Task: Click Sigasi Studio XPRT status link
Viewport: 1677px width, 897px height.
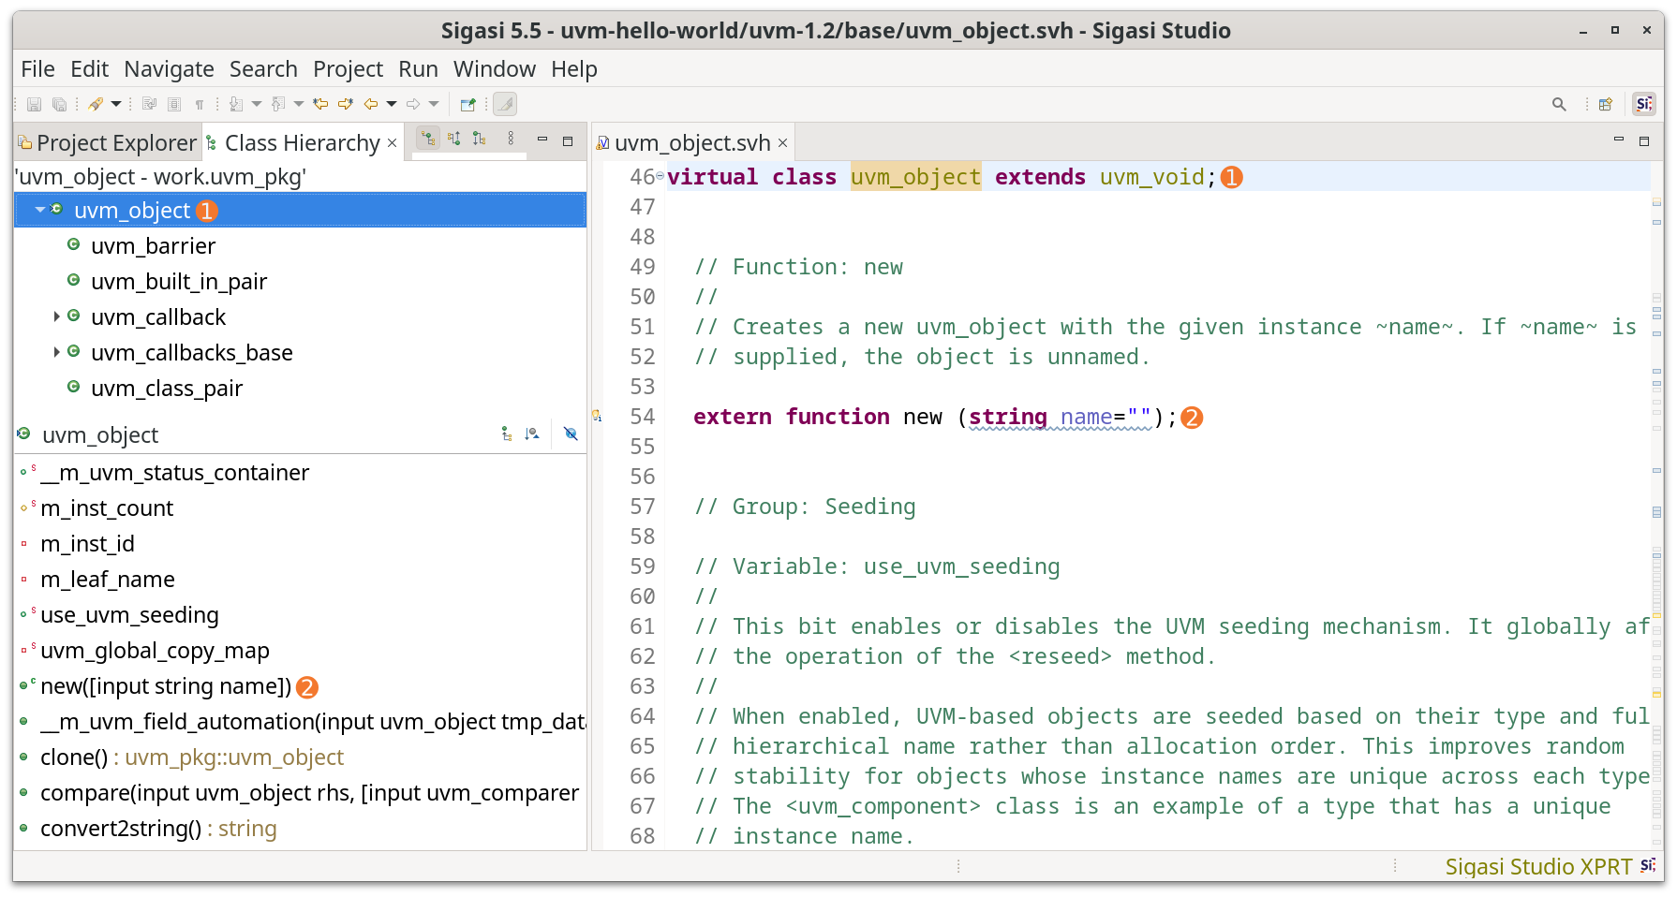Action: [x=1538, y=866]
